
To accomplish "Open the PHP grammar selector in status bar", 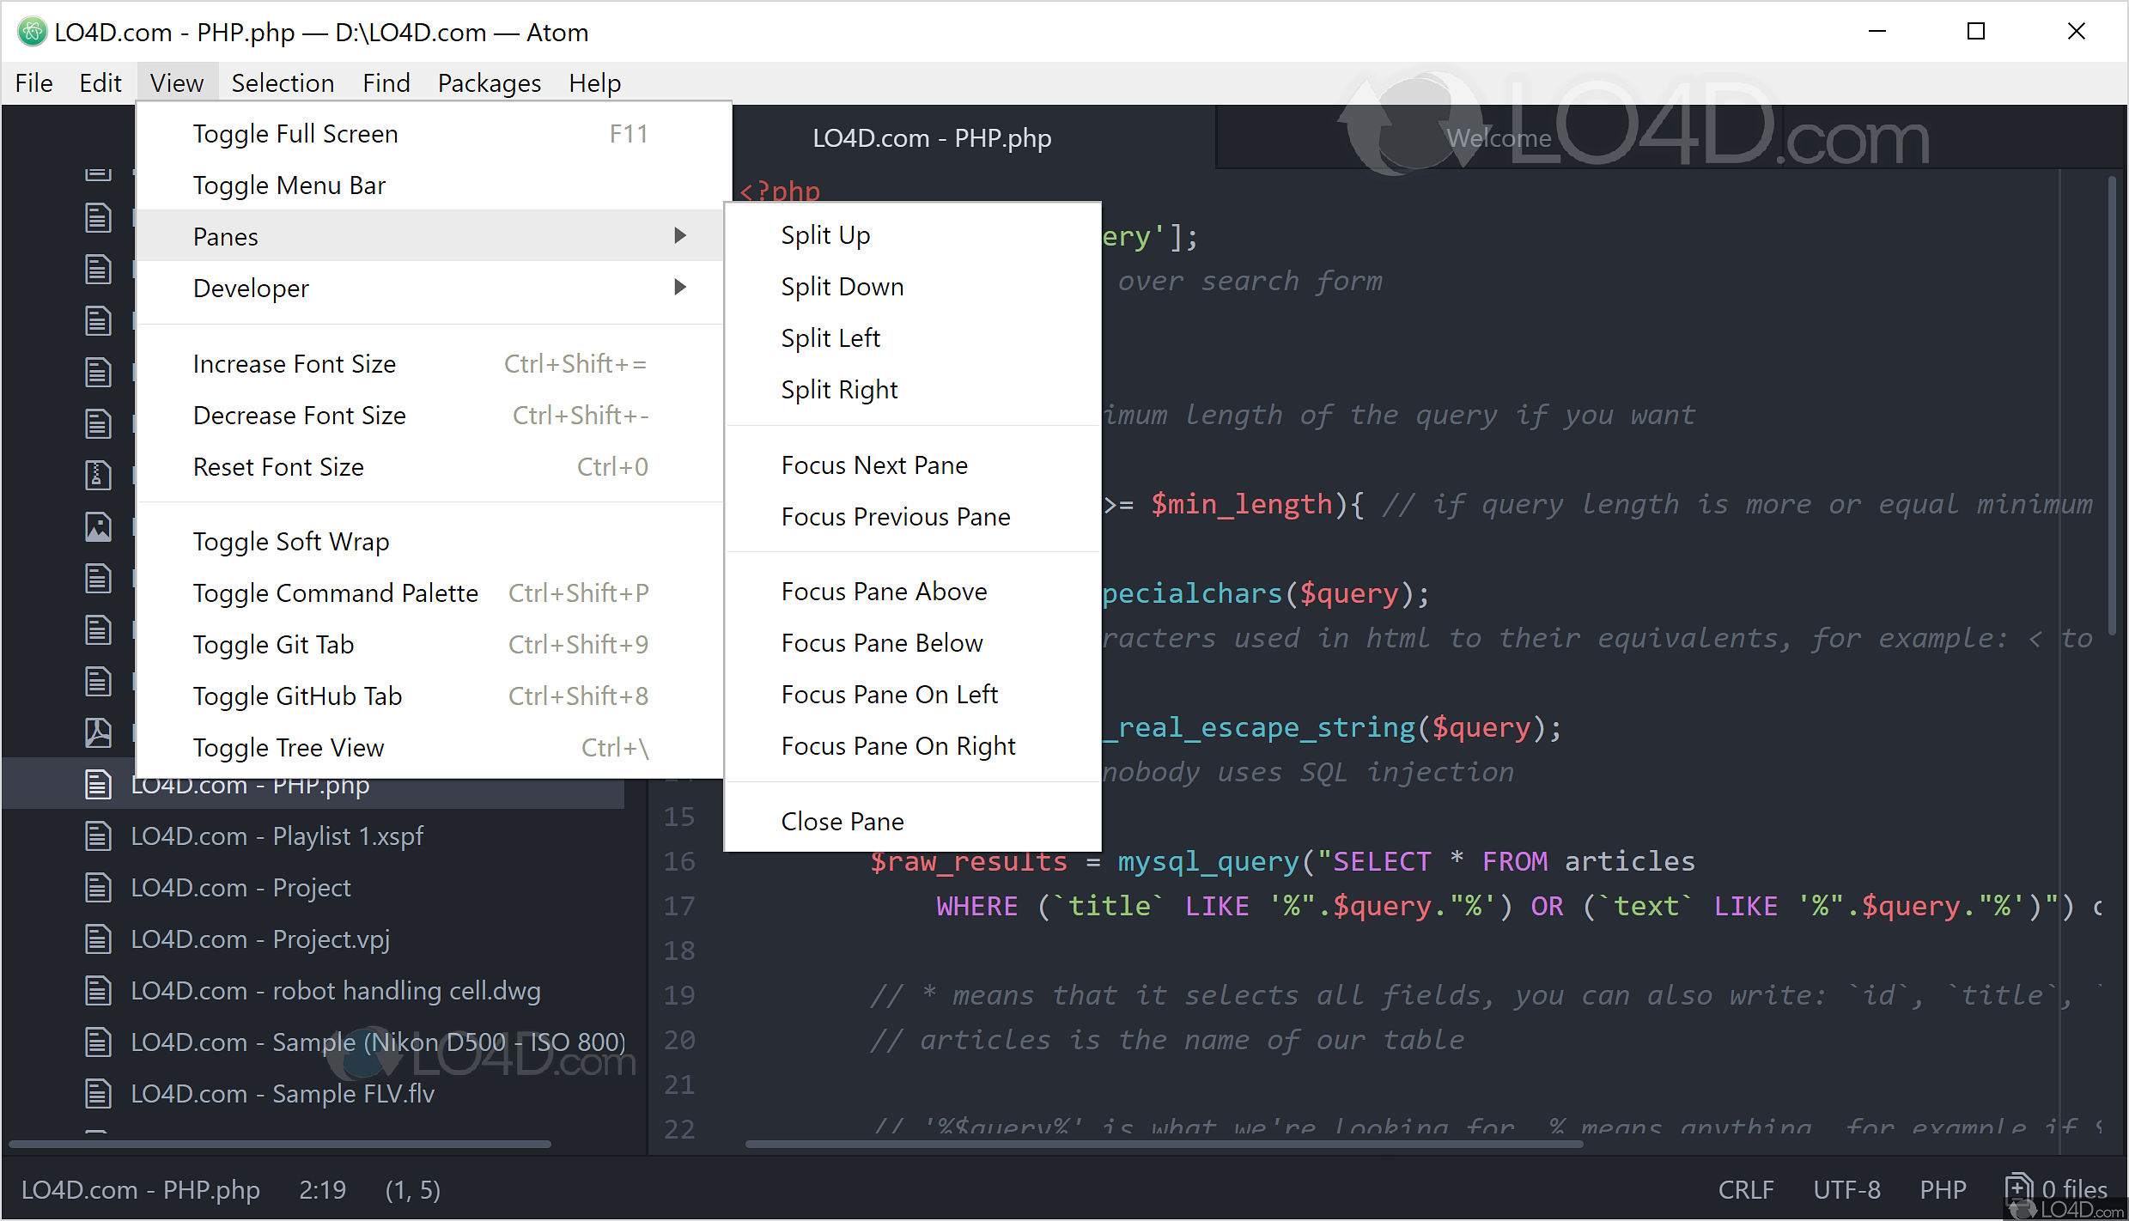I will pos(1943,1189).
